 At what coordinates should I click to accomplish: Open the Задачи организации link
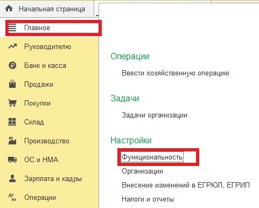coord(155,115)
